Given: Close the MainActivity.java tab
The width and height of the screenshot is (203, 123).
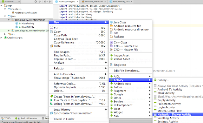Looking at the screenshot, I should 77,2.
